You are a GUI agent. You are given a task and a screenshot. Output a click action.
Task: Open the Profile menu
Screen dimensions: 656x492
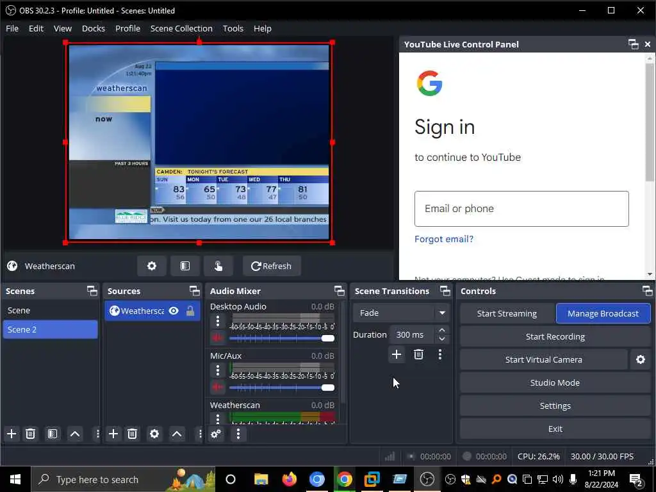click(x=127, y=28)
